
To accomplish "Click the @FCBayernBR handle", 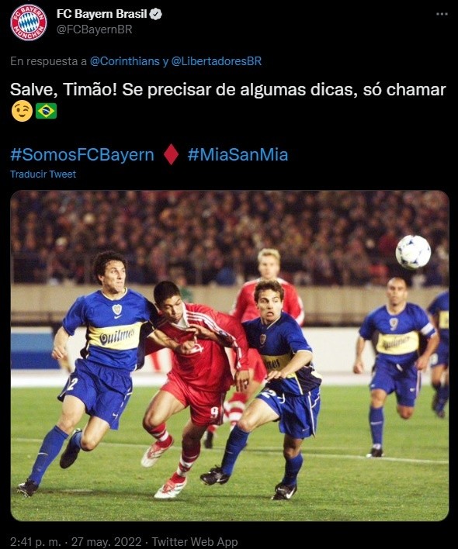I will point(94,29).
